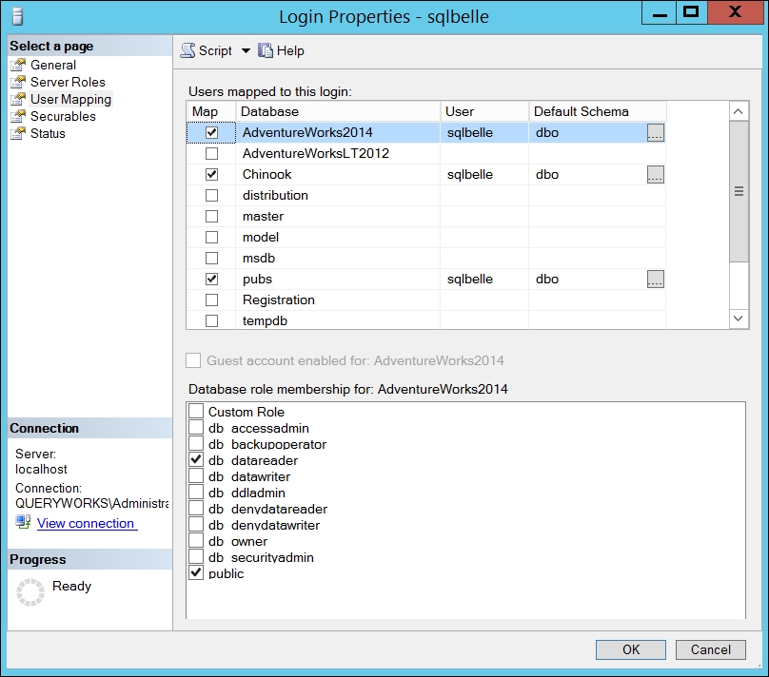
Task: Click the Default Schema column header
Action: tap(598, 111)
